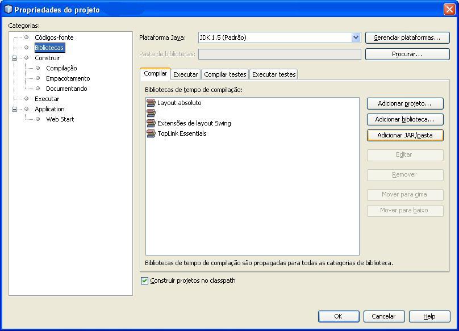
Task: Select Códigos-fonte category
Action: (54, 37)
